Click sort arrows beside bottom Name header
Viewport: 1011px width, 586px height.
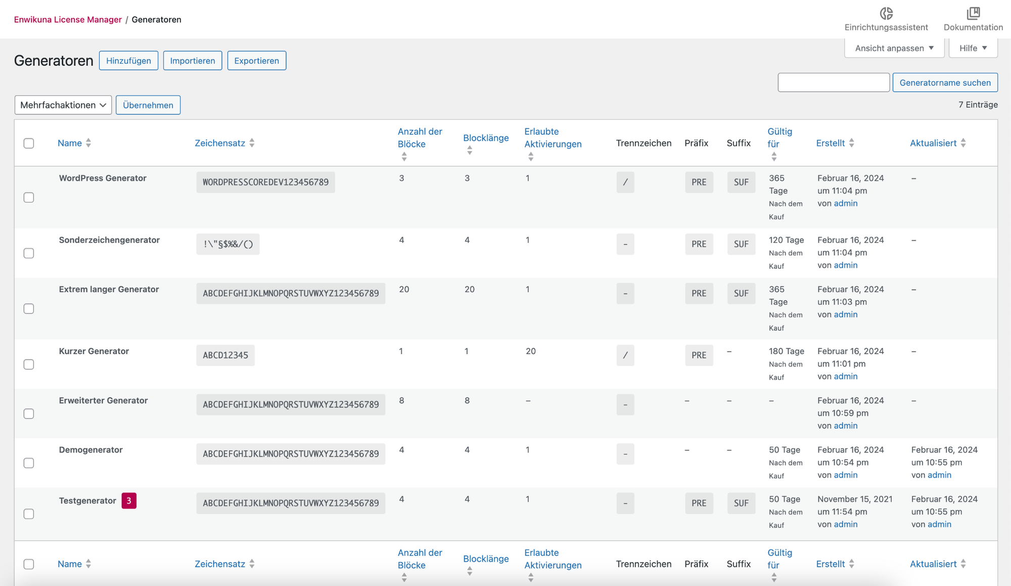pos(88,564)
